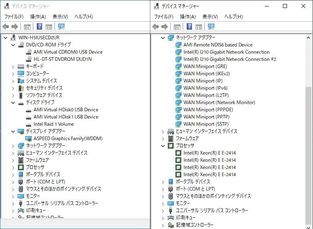Viewport: 313px width, 229px height.
Task: Click the 印刷キュー printer icon in left window
Action: [x=21, y=211]
